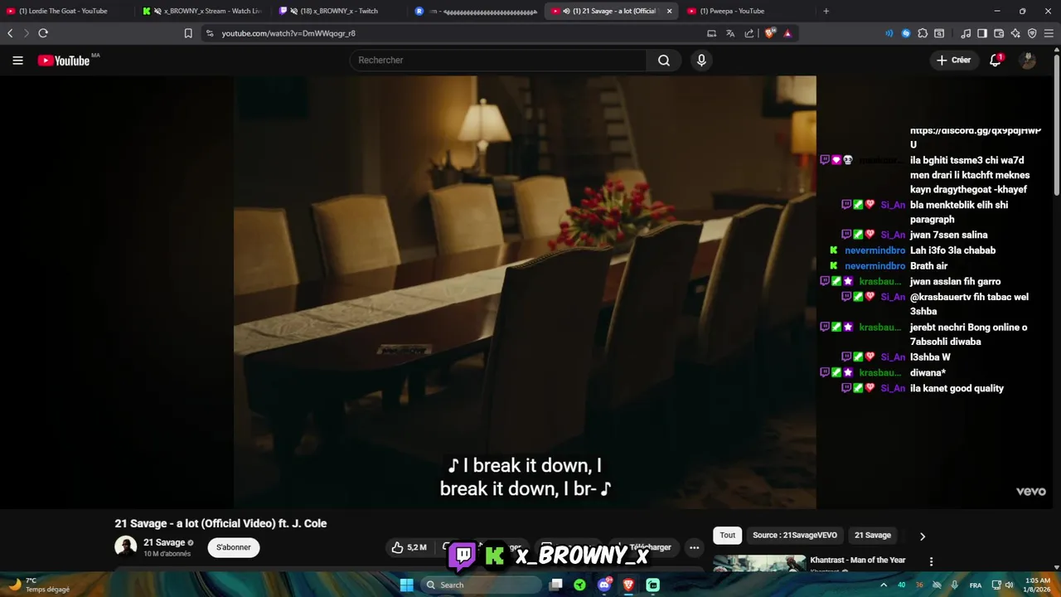Open Khantrast Man of the Year thumbnail

point(759,563)
